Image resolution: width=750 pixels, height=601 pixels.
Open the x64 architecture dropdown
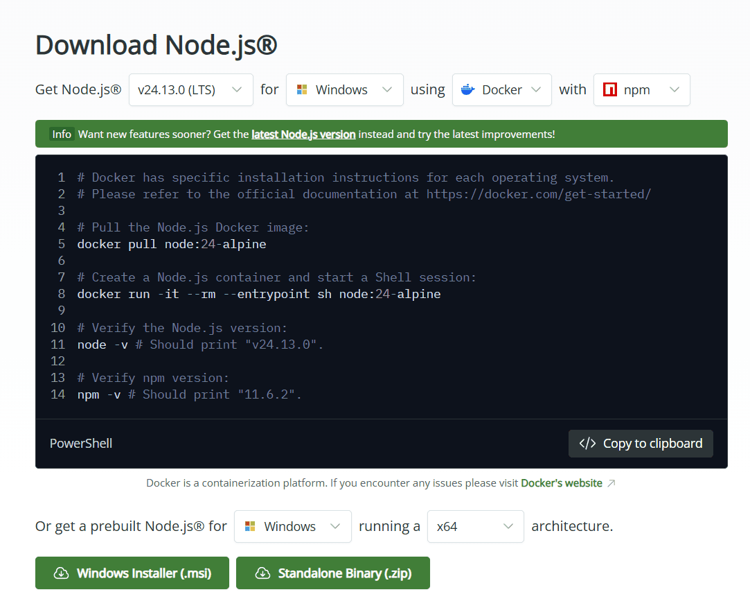pos(475,526)
